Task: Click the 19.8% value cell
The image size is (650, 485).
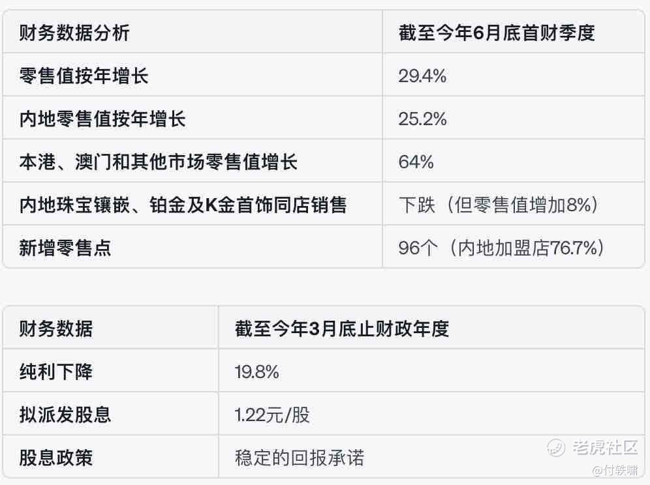Action: [256, 372]
